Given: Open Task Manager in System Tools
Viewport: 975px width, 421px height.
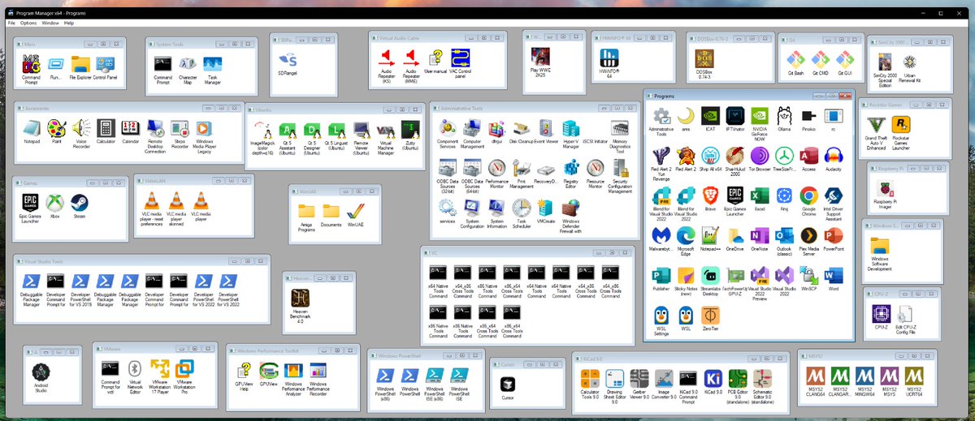Looking at the screenshot, I should click(x=213, y=62).
